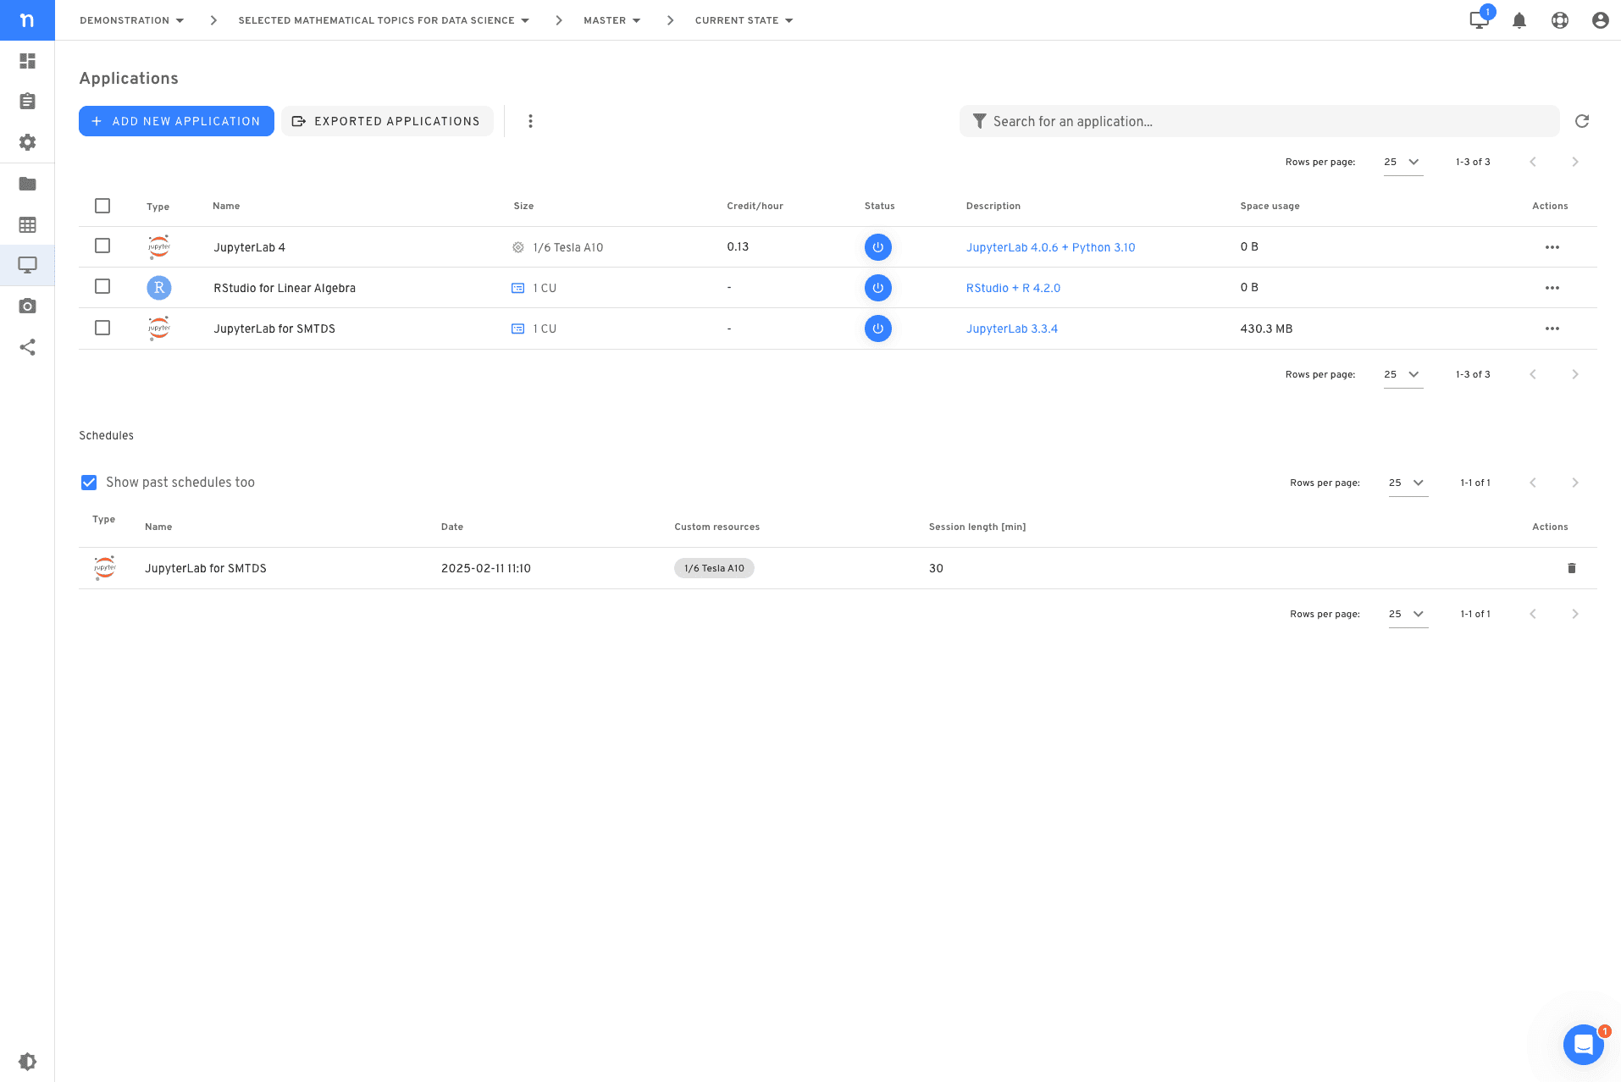Delete the JupyterLab for SMTDS schedule
Image resolution: width=1621 pixels, height=1082 pixels.
tap(1572, 568)
